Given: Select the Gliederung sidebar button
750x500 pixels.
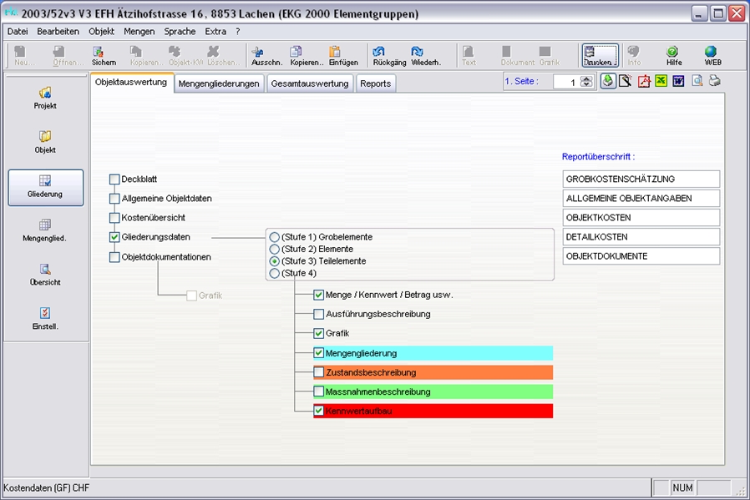Looking at the screenshot, I should [45, 187].
